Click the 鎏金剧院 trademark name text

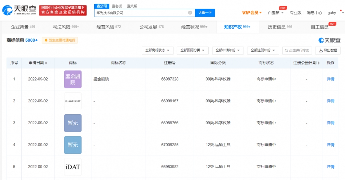(x=101, y=79)
